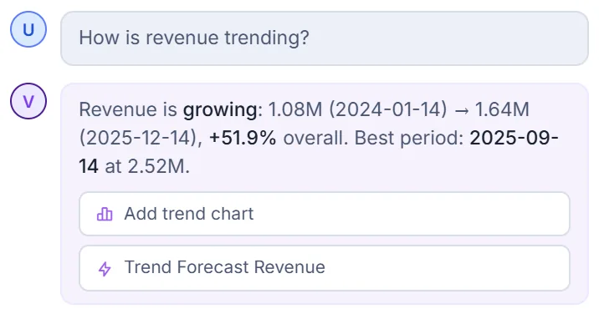Click the start value '1.08M (2024-01-14)'

click(357, 109)
